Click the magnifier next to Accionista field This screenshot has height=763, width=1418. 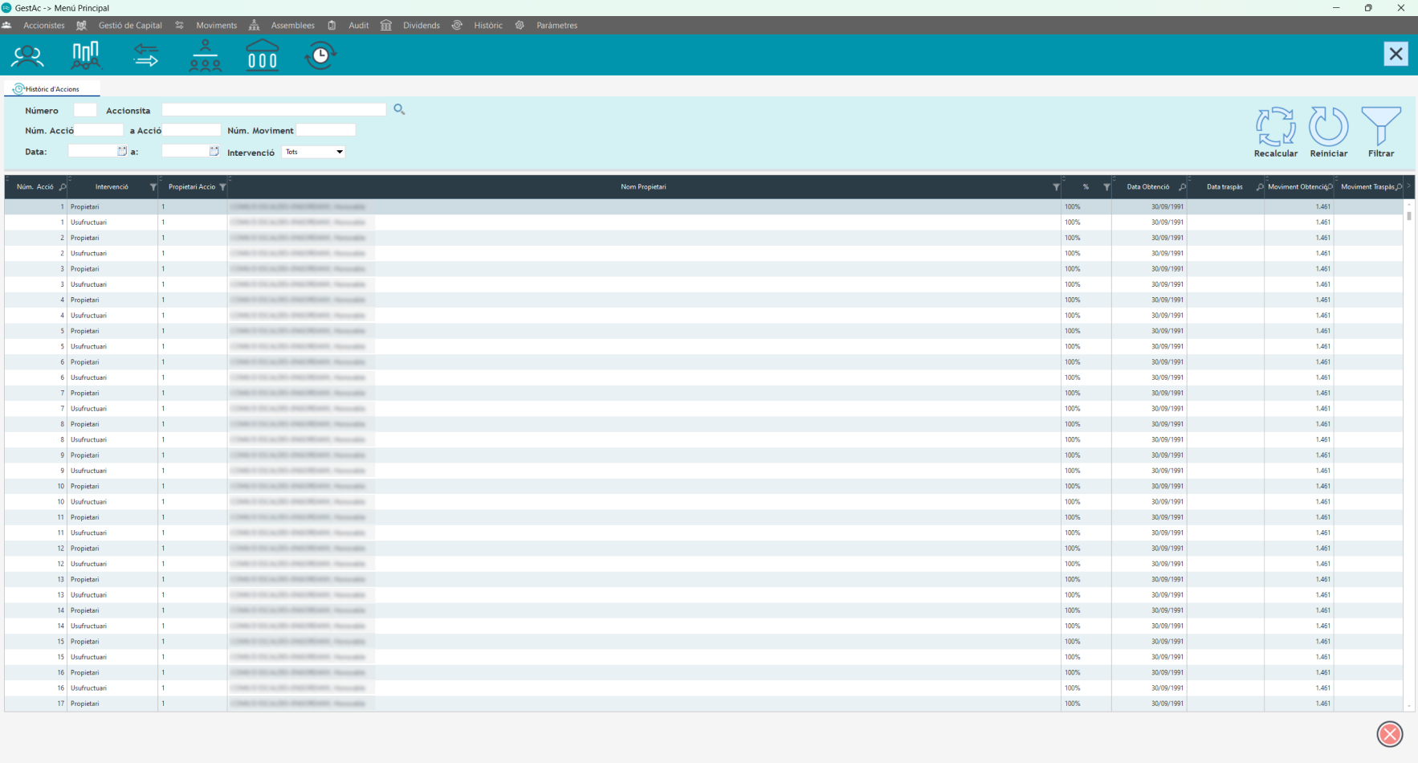click(399, 109)
